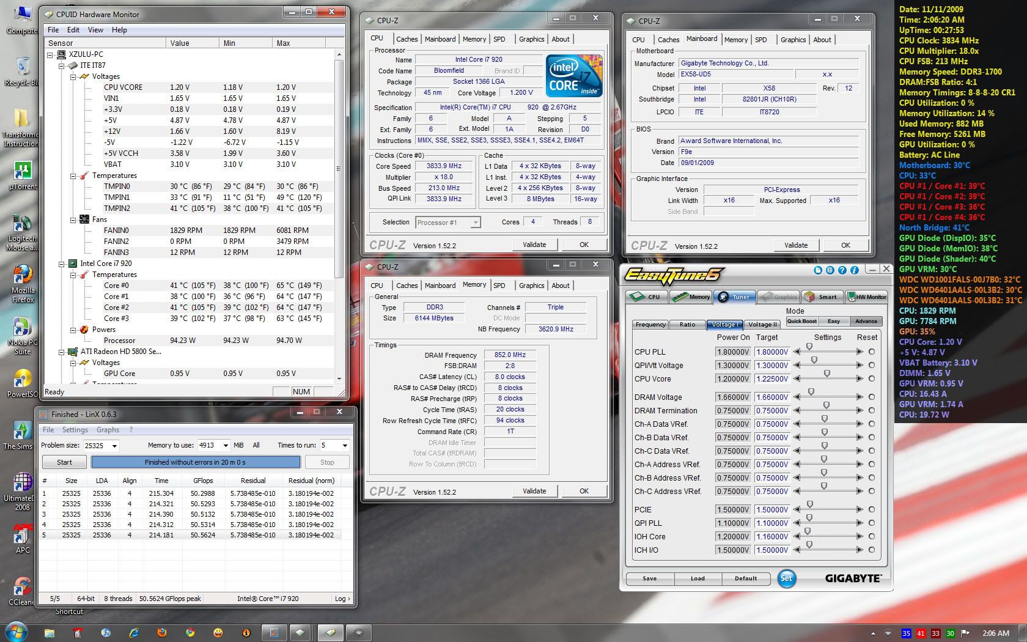Open the EasyTune6 HW Monitor tab
This screenshot has width=1027, height=642.
coord(866,297)
